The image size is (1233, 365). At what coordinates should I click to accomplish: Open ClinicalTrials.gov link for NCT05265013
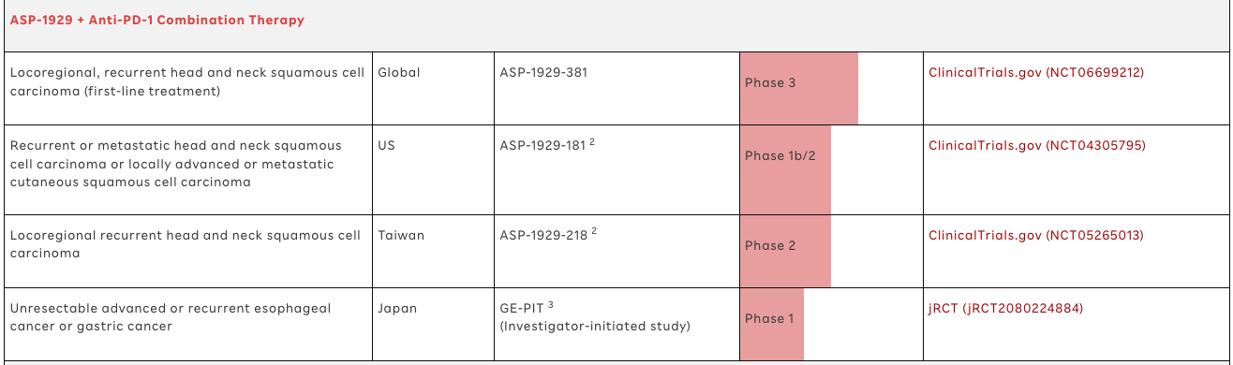coord(1036,235)
